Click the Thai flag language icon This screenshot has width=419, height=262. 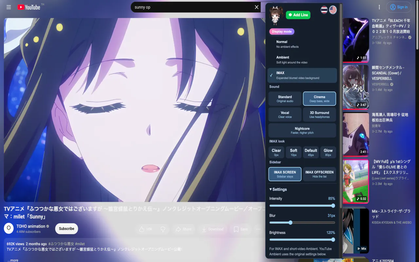pos(324,10)
